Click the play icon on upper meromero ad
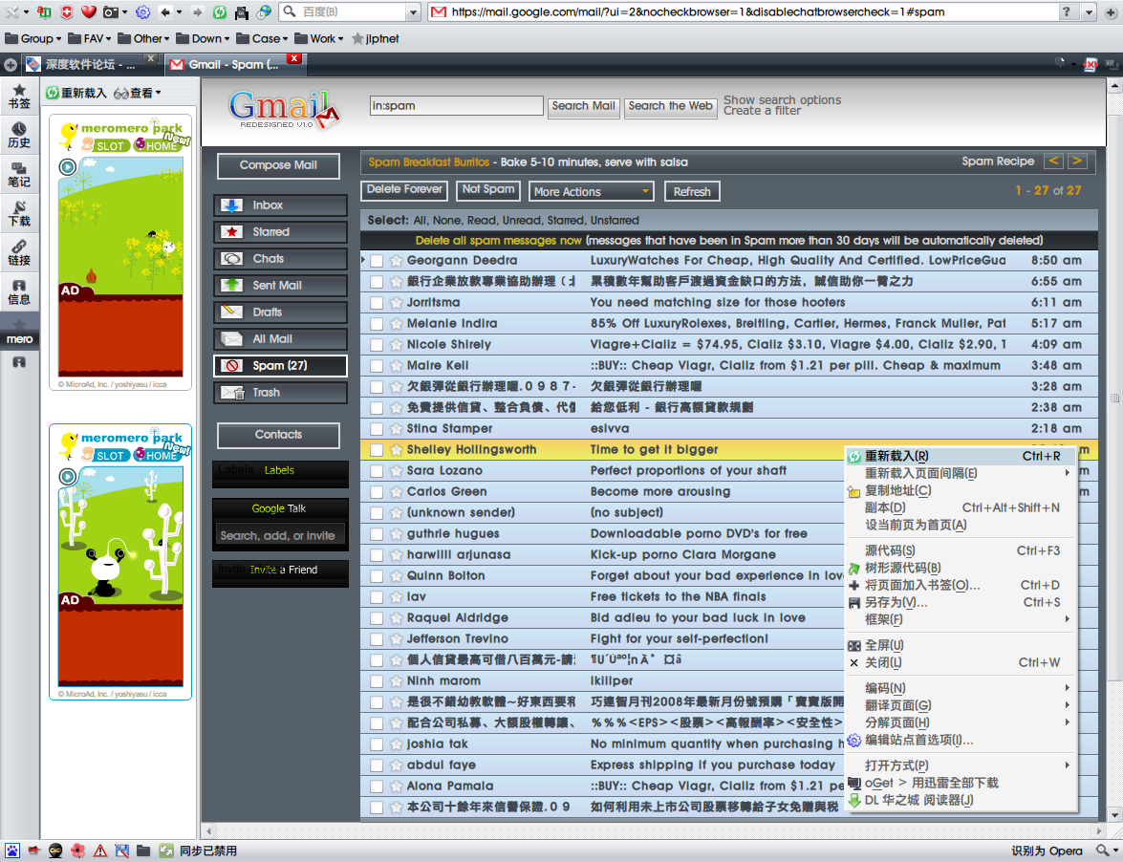 click(x=67, y=167)
